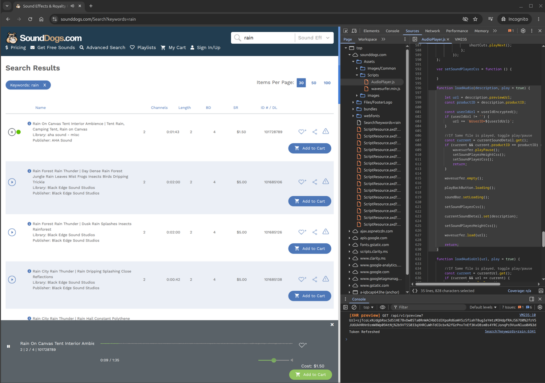
Task: Expand the webfonts folder
Action: pyautogui.click(x=353, y=116)
